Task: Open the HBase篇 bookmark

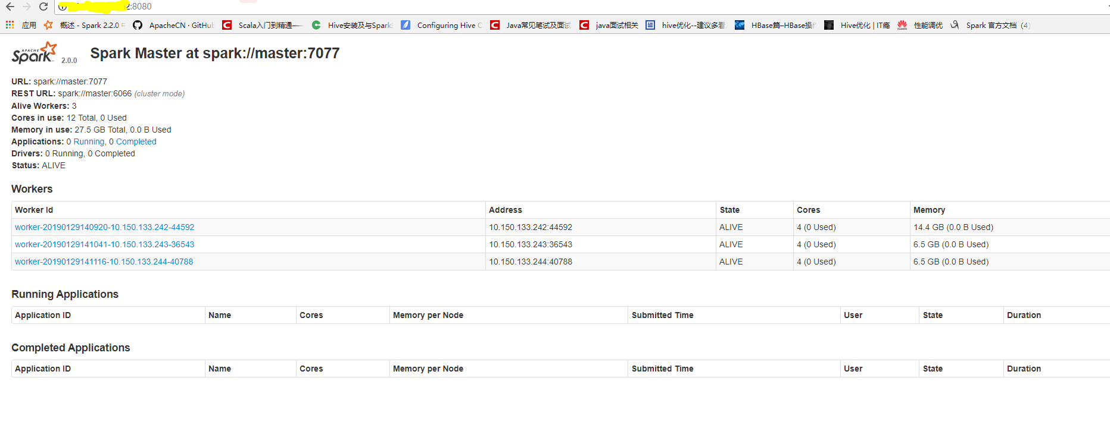Action: (775, 25)
